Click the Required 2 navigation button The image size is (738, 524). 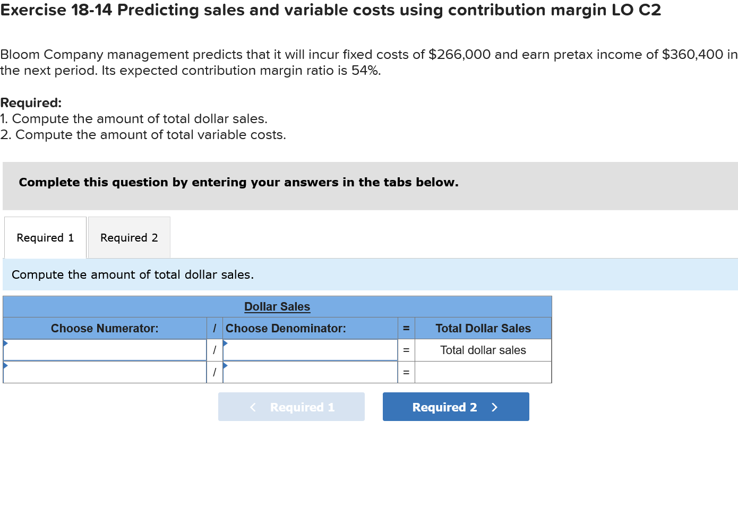point(456,407)
